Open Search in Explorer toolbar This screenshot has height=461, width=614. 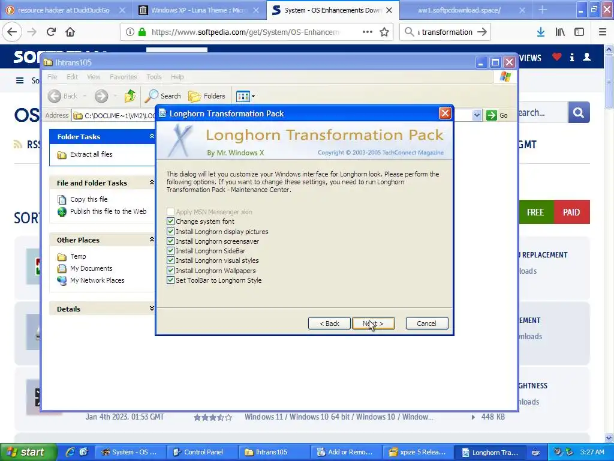[x=163, y=95]
